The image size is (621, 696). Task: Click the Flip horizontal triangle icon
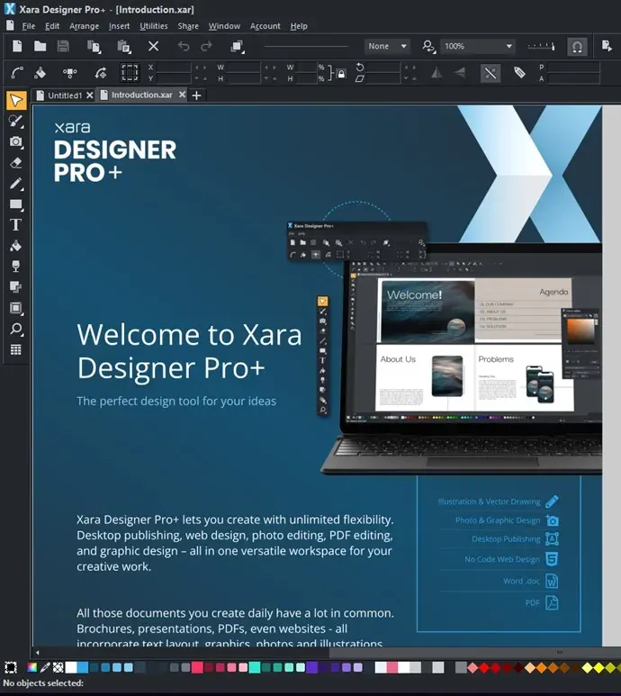pyautogui.click(x=436, y=73)
